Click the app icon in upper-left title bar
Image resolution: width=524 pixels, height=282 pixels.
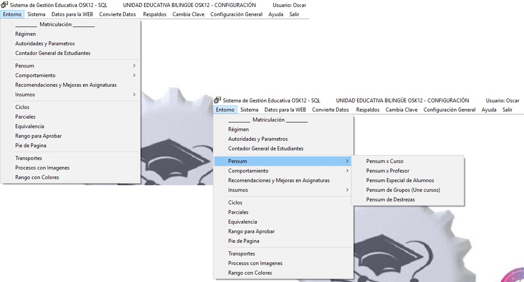click(x=4, y=5)
